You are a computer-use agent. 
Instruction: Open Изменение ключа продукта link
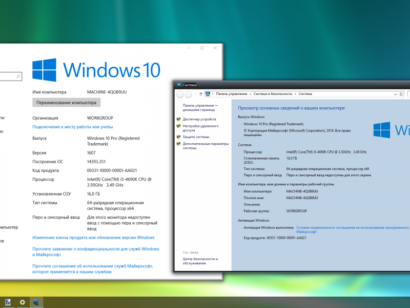tap(93, 238)
